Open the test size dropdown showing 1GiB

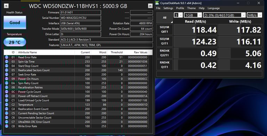coord(193,15)
